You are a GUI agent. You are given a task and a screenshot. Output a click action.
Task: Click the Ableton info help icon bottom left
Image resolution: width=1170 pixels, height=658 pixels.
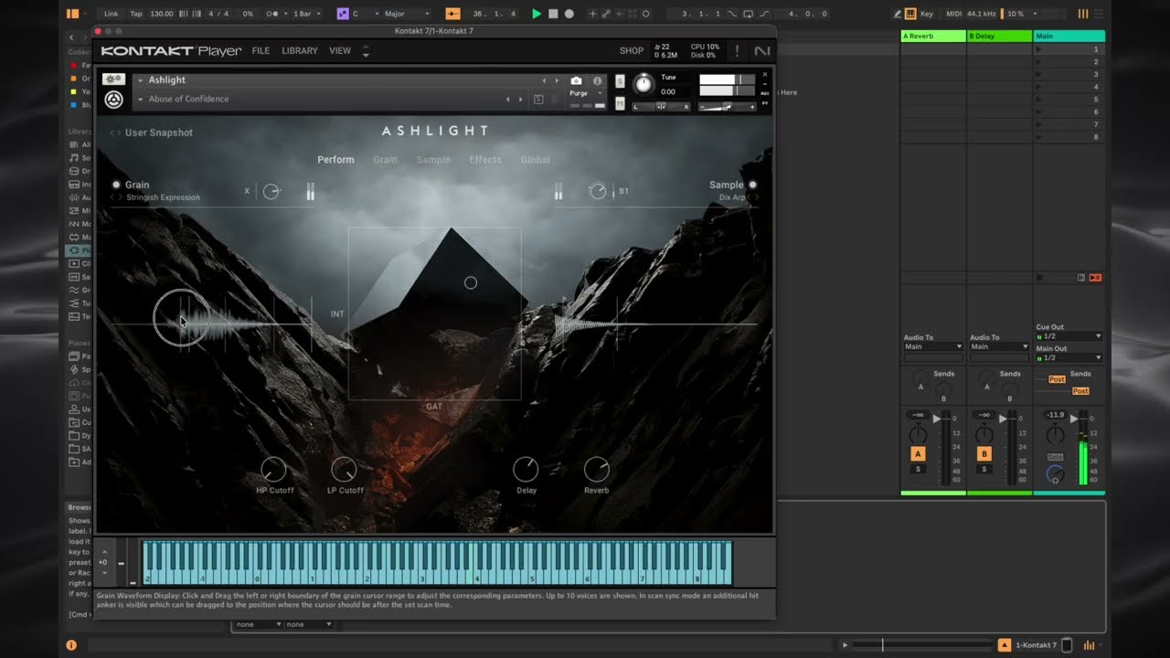coord(71,645)
